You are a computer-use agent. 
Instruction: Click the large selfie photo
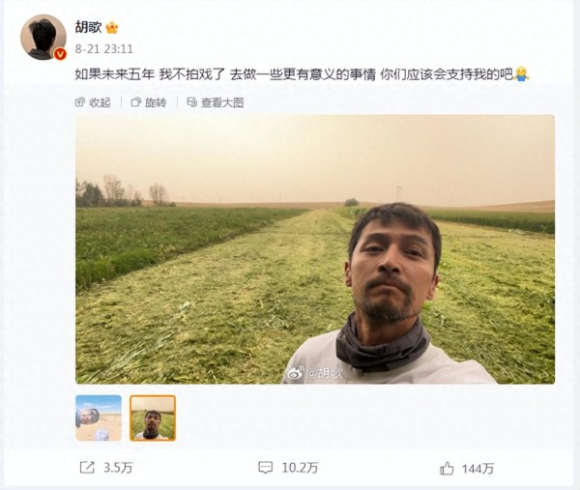click(315, 249)
